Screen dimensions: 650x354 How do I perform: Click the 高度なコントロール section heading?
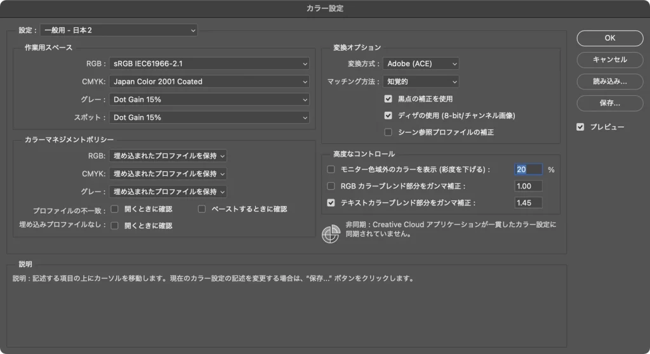[364, 154]
